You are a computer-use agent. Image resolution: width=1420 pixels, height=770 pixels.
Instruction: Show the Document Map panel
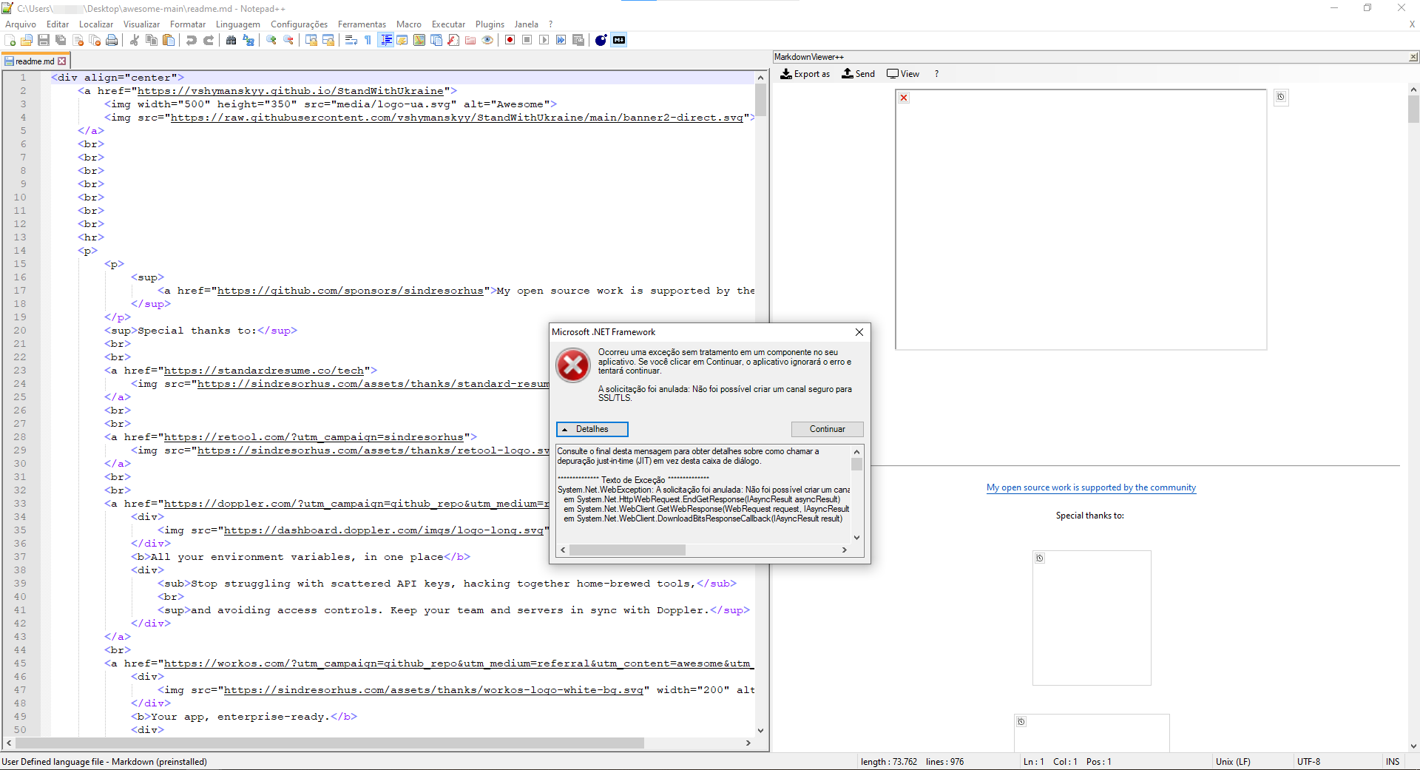tap(419, 40)
